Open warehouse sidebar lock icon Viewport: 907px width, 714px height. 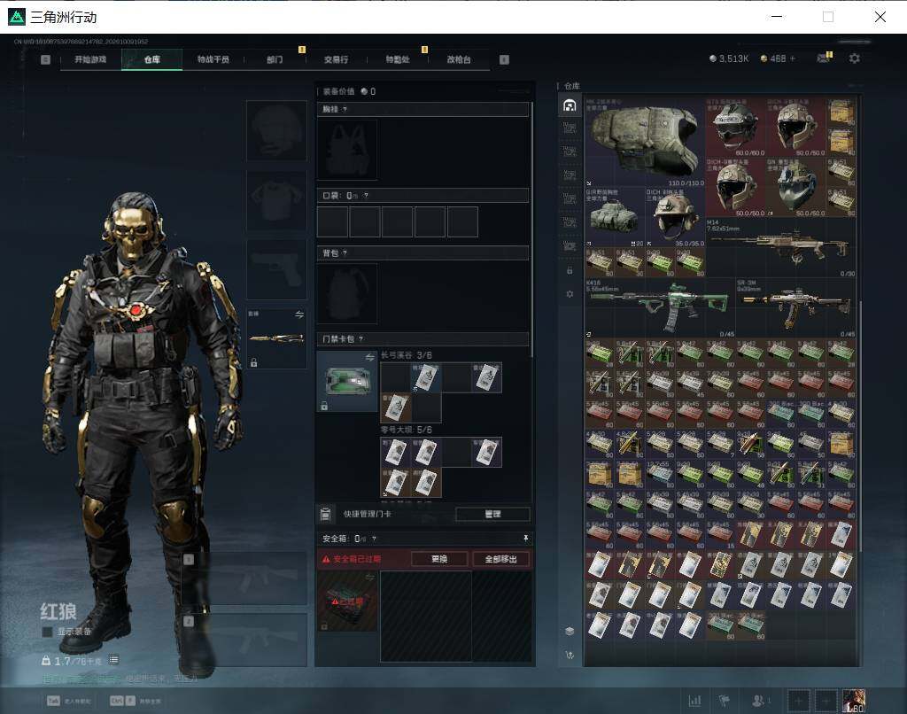coord(570,270)
